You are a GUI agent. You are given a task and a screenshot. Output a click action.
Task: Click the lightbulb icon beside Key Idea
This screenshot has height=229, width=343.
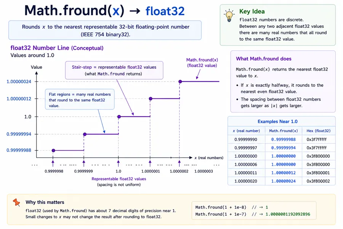[x=229, y=16]
